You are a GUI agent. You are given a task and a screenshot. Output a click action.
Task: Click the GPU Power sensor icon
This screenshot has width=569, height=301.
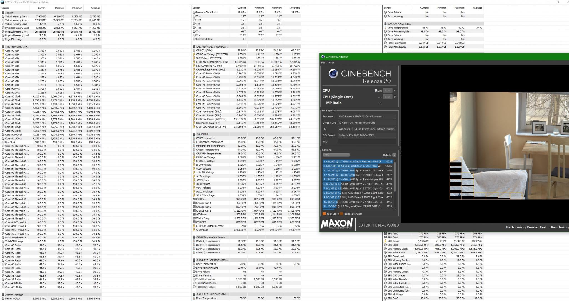click(x=385, y=241)
